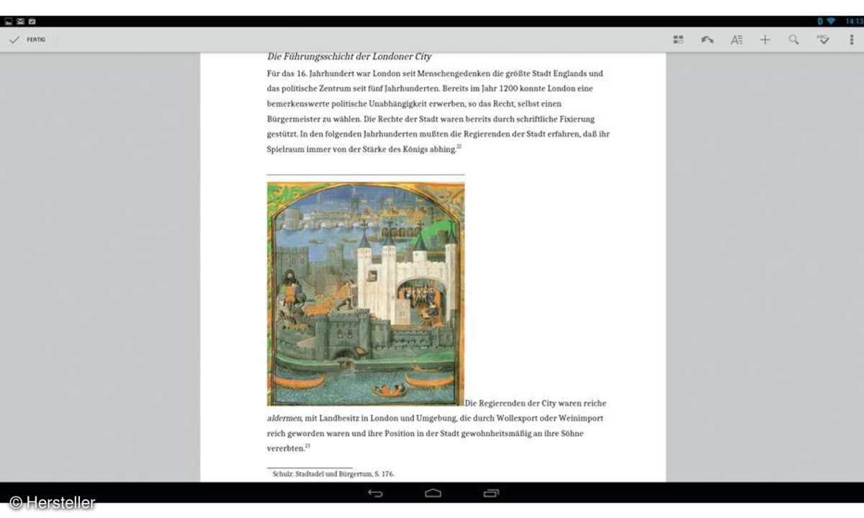The width and height of the screenshot is (864, 518).
Task: Click heading "Die Führungsschicht der Londoner City"
Action: point(349,56)
